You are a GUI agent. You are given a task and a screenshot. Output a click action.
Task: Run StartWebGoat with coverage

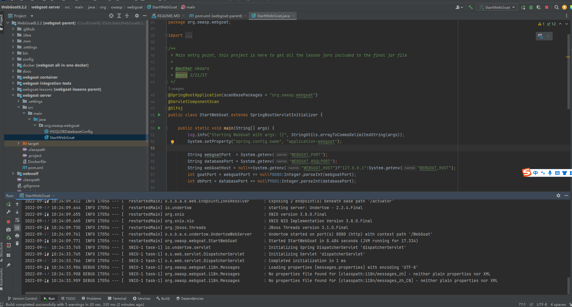pyautogui.click(x=539, y=7)
